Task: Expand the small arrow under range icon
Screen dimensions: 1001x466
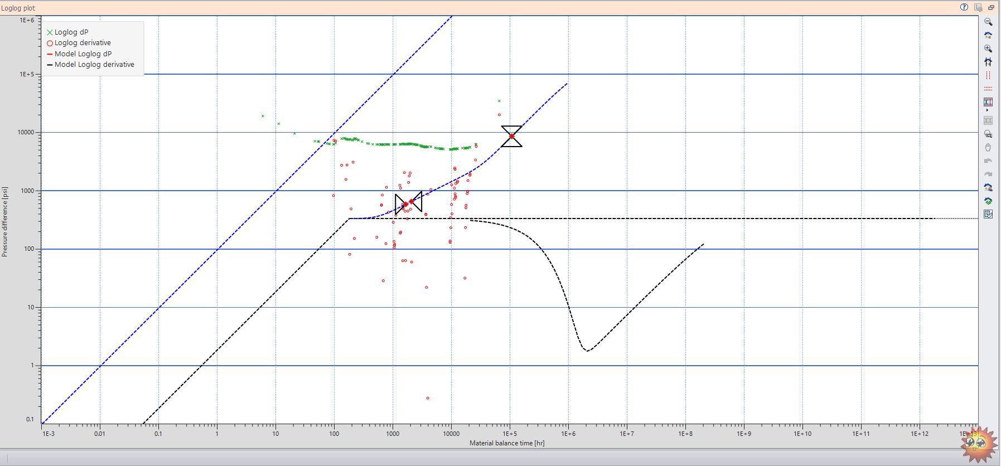Action: (x=987, y=110)
